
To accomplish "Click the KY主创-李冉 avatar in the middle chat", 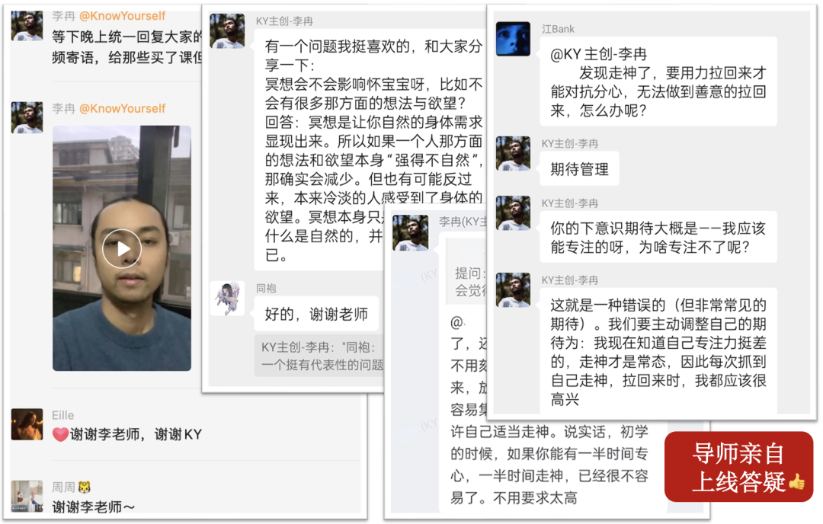I will (x=227, y=31).
